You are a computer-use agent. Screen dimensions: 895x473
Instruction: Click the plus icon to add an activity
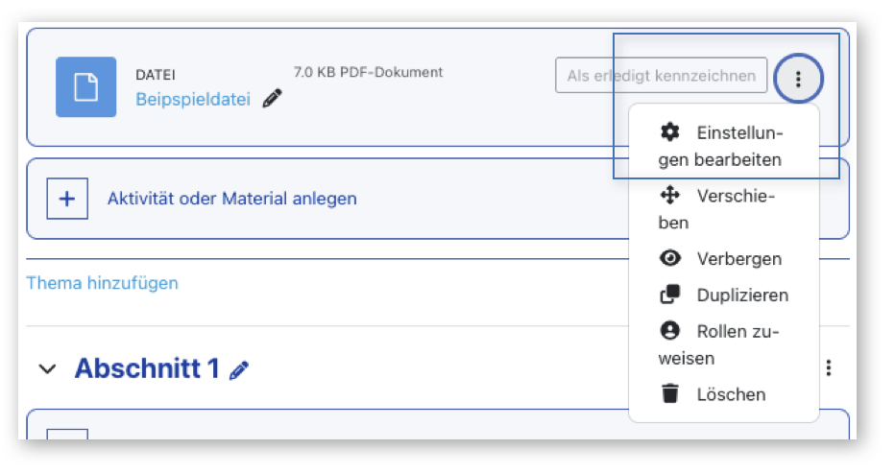coord(67,199)
